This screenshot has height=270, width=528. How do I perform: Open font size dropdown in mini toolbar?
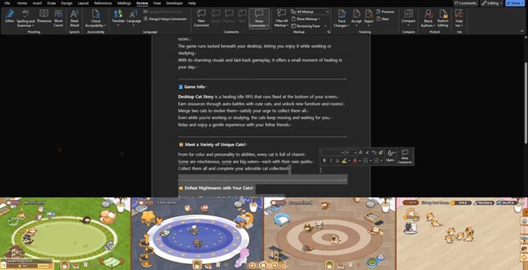[355, 153]
